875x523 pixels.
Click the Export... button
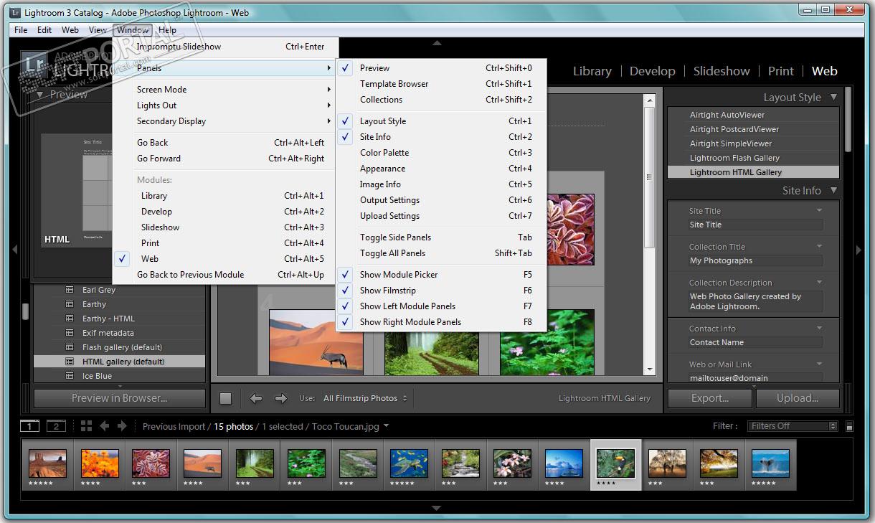(709, 398)
